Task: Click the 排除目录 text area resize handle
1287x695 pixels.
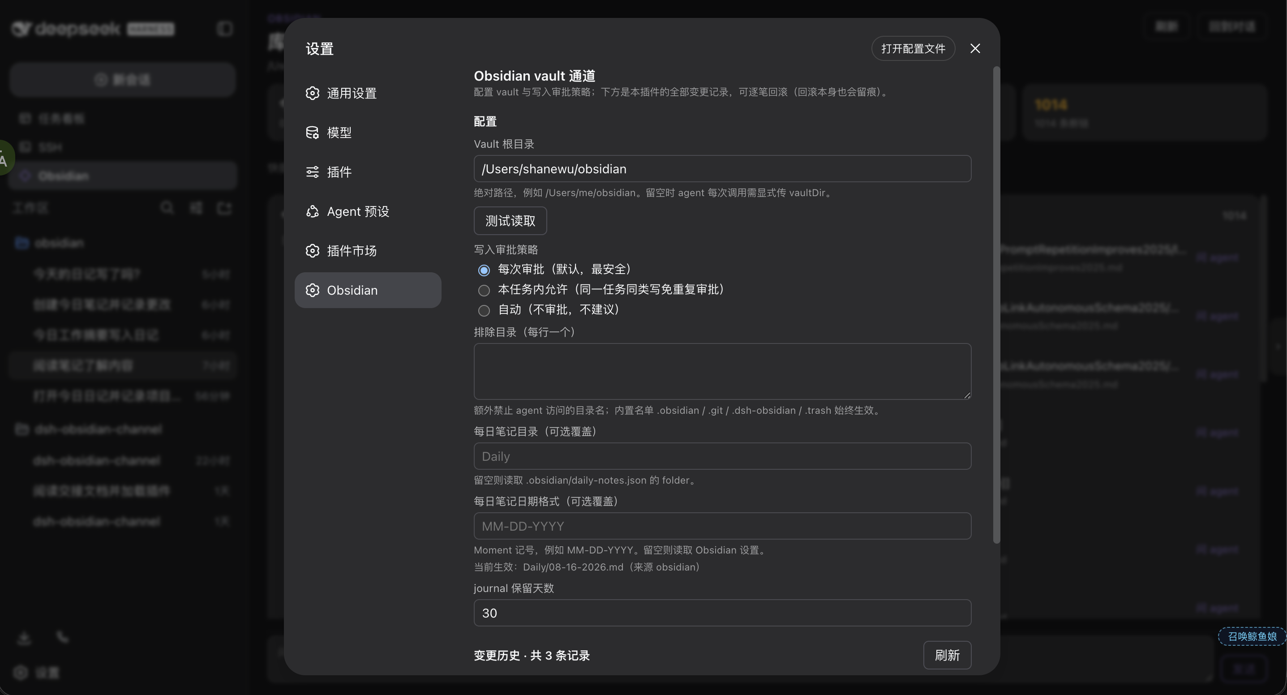Action: click(x=967, y=395)
